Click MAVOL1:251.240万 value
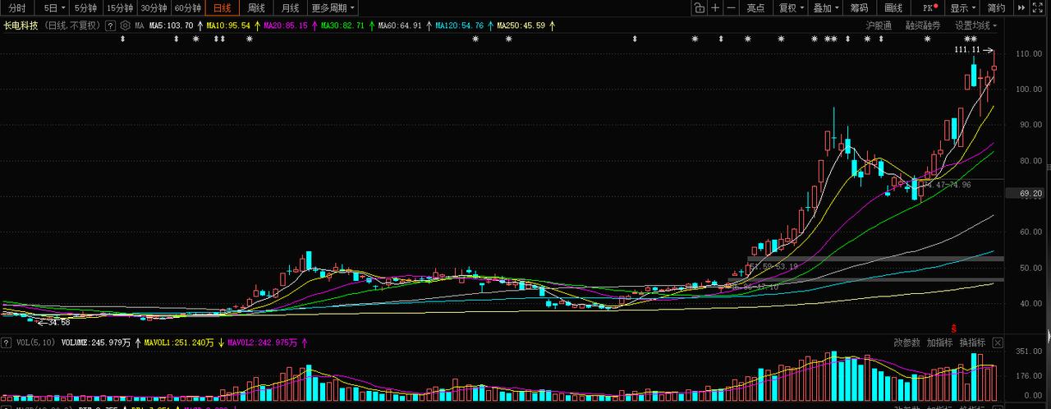 (180, 342)
